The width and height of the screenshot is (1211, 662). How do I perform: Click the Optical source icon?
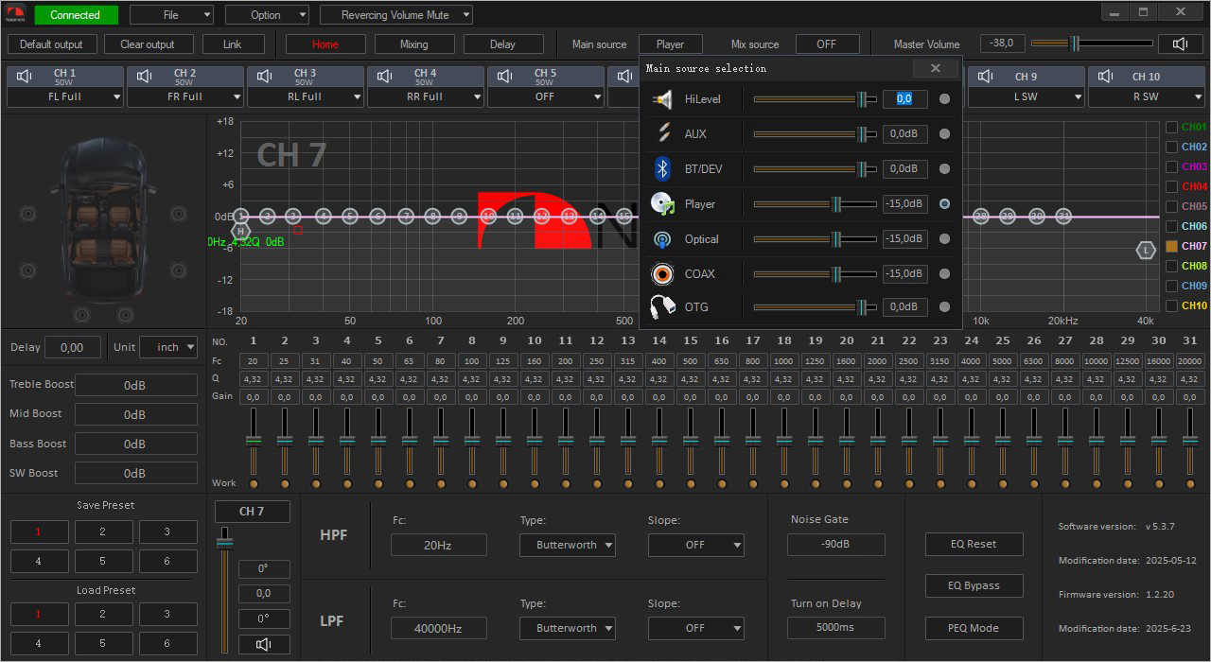tap(663, 239)
